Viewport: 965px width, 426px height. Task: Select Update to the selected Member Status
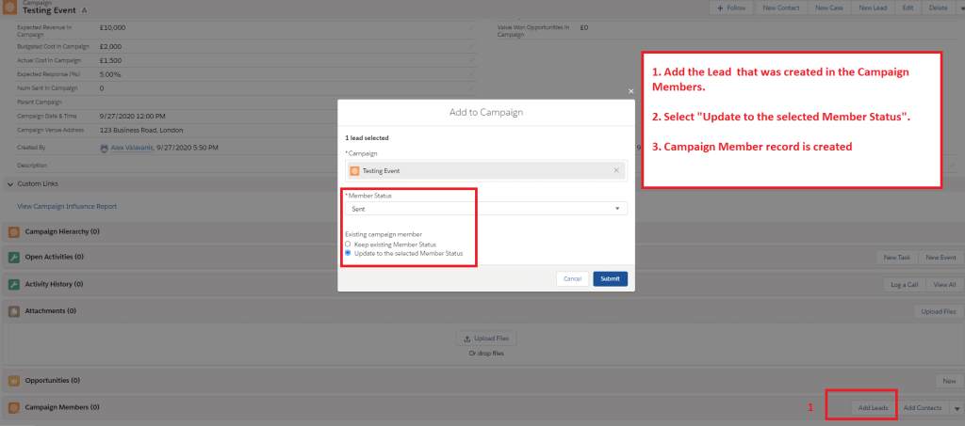[x=348, y=253]
